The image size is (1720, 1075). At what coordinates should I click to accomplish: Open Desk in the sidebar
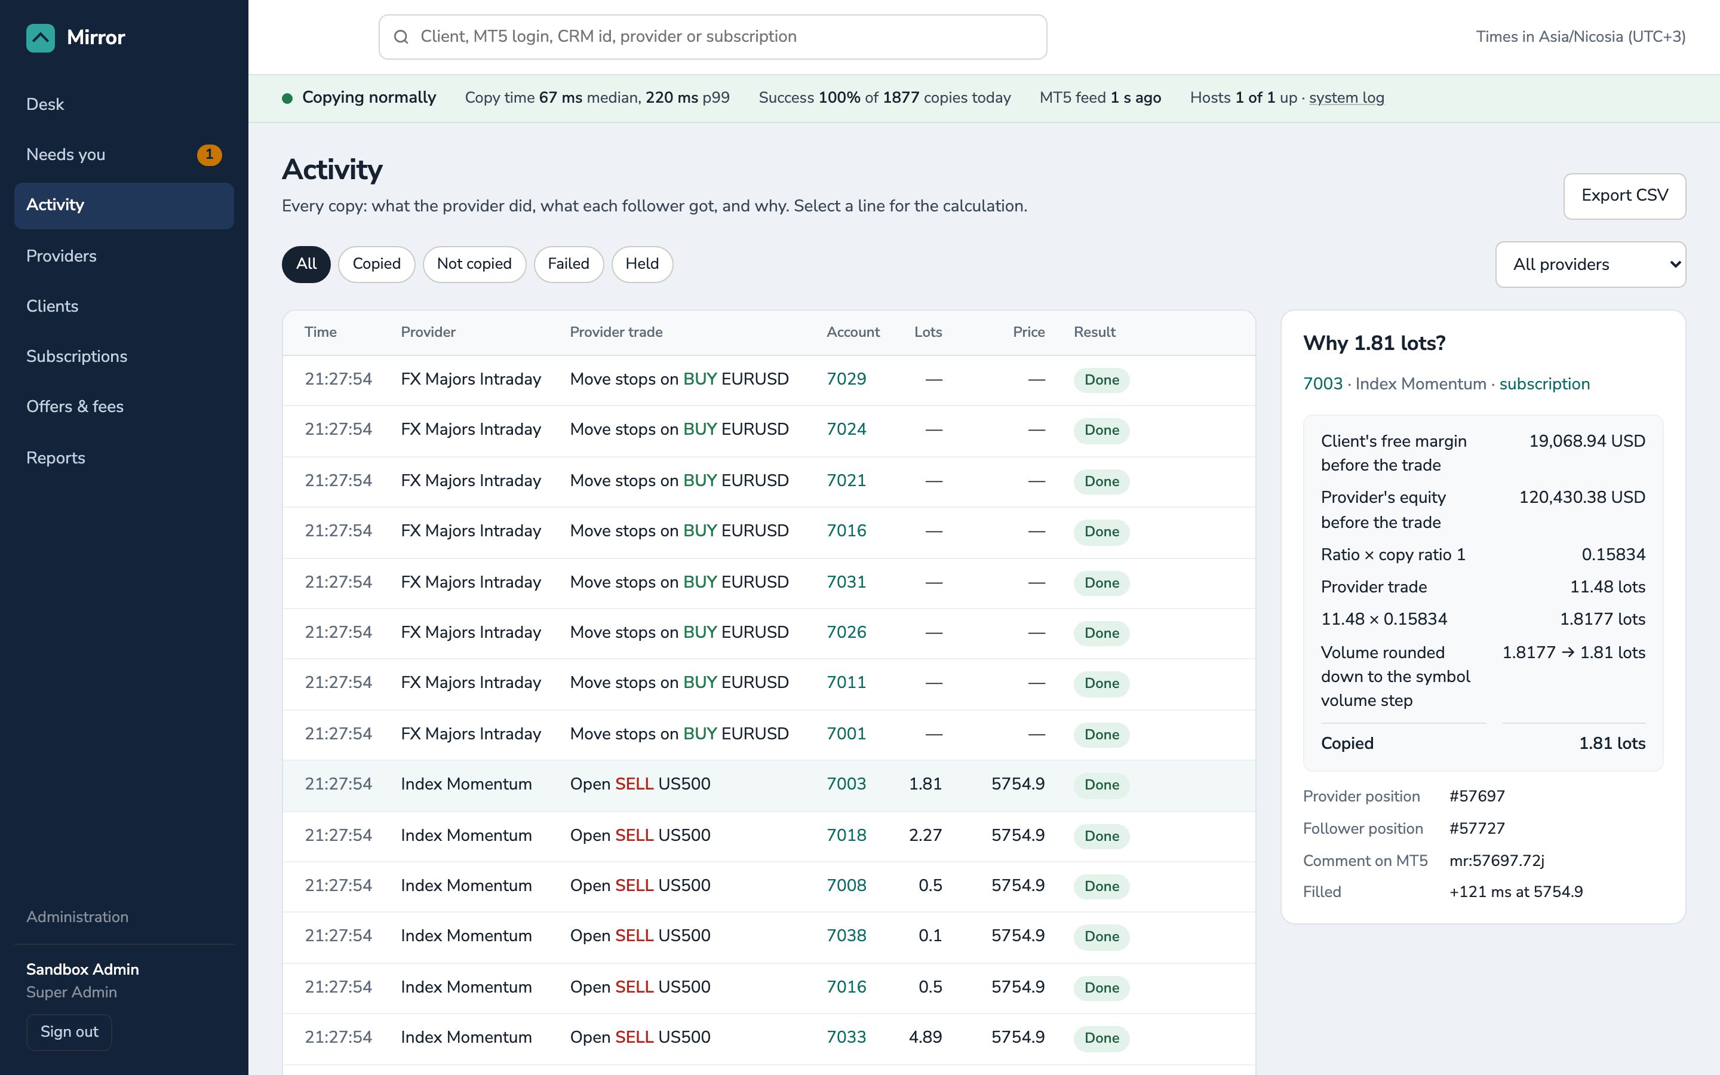(124, 105)
